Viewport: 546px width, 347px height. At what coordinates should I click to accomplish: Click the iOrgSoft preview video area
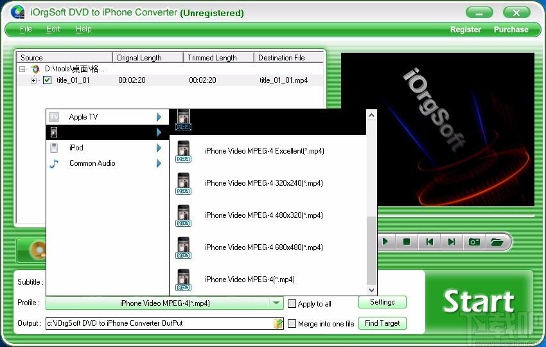click(437, 129)
